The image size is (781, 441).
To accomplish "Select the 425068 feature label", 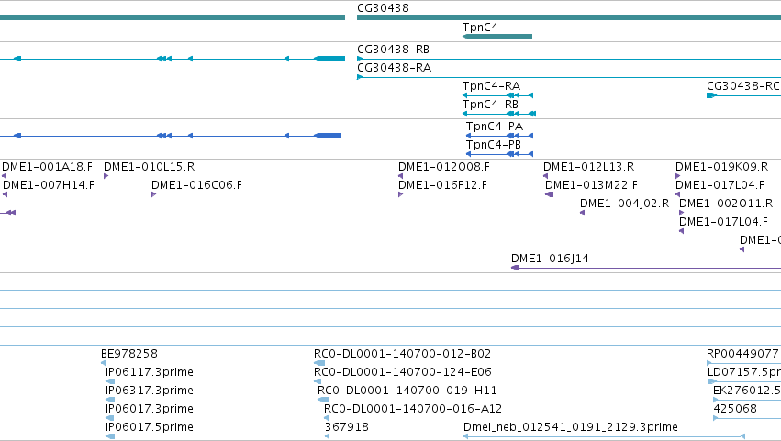I will (x=735, y=409).
